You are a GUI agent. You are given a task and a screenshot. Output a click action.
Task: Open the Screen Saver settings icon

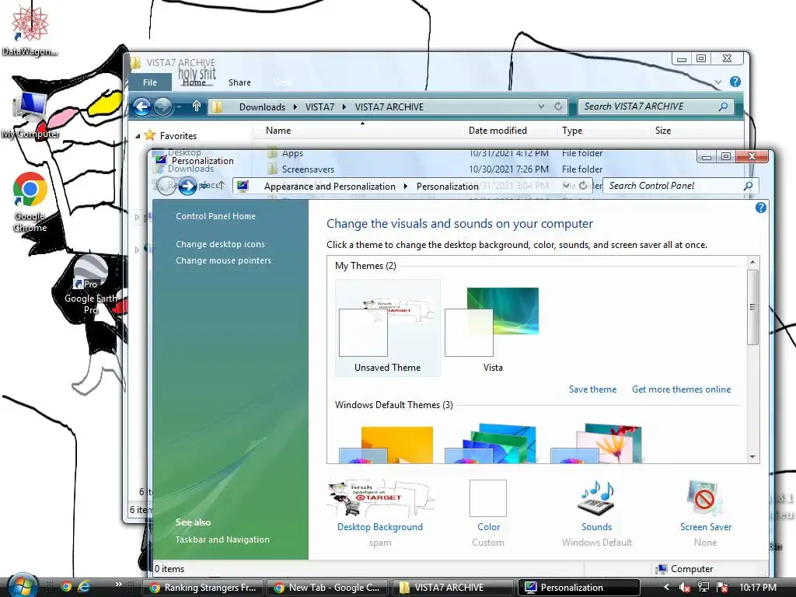(x=706, y=513)
